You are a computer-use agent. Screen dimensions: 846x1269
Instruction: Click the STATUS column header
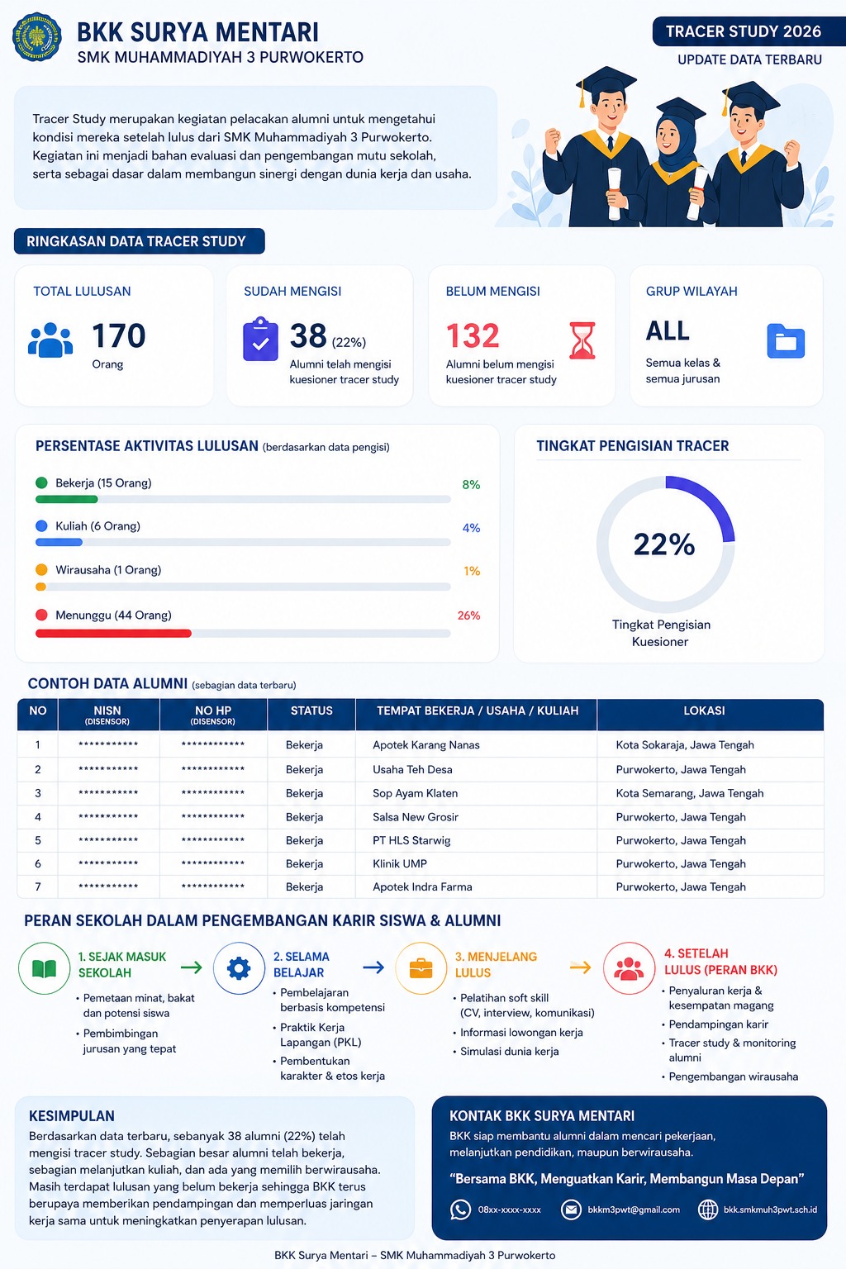311,711
